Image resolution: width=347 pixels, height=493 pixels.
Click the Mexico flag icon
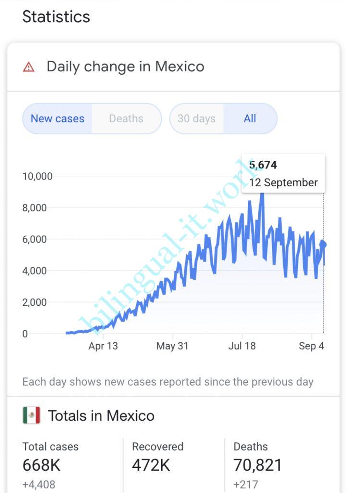point(31,415)
